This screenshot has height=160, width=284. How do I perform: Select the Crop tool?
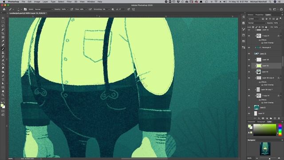3,33
